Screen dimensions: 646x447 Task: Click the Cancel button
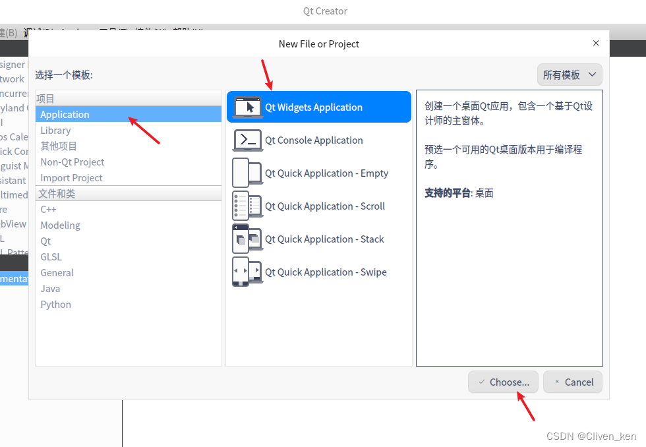click(573, 382)
